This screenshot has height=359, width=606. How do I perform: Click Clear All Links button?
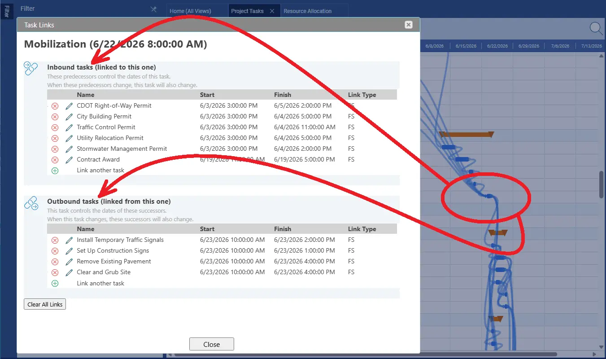(x=45, y=304)
